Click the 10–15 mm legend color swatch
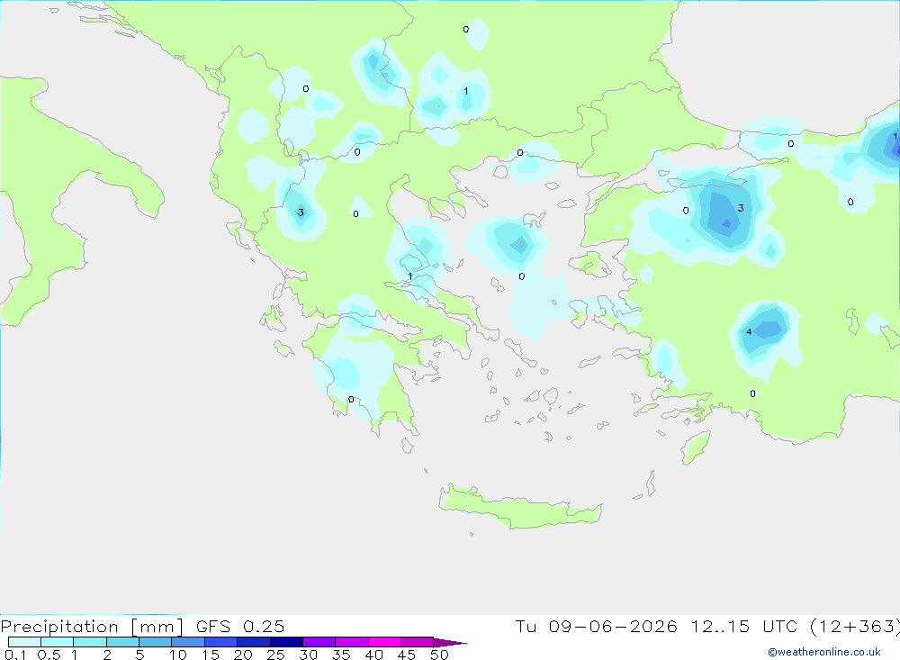Viewport: 900px width, 660px height. [x=188, y=642]
